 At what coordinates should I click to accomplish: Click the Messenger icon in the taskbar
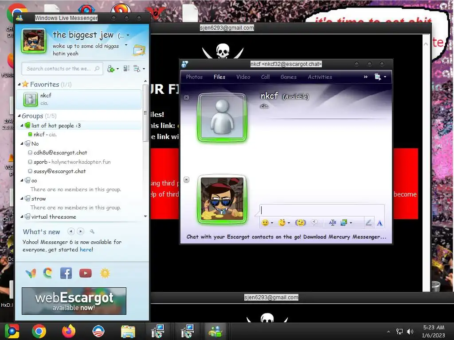[x=215, y=331]
